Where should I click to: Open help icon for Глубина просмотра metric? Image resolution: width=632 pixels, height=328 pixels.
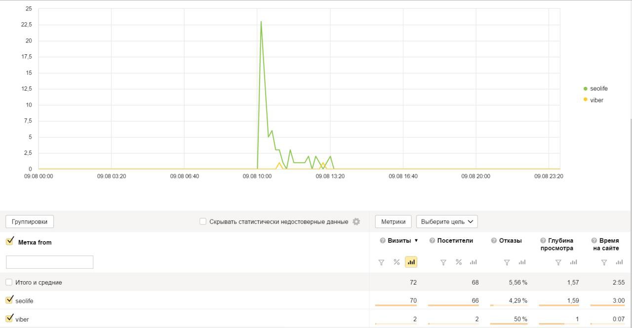(543, 241)
